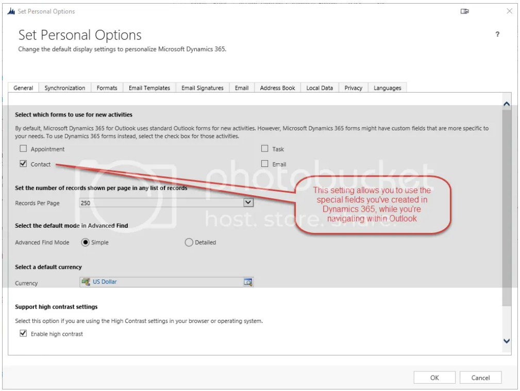Image resolution: width=520 pixels, height=391 pixels.
Task: Click the 'Set Personal Options' page heading
Action: 80,35
